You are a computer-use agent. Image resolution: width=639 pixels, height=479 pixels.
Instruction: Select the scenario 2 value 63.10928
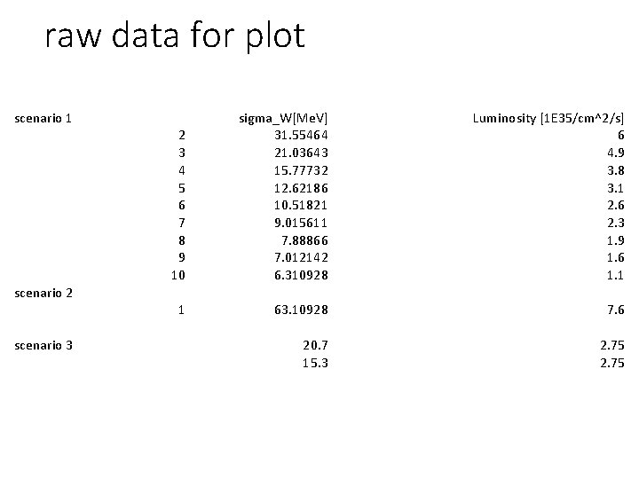pos(301,310)
